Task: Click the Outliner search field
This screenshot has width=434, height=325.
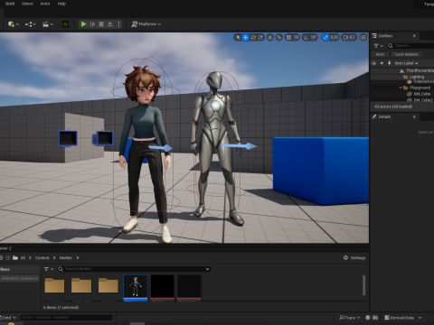Action: pyautogui.click(x=411, y=46)
